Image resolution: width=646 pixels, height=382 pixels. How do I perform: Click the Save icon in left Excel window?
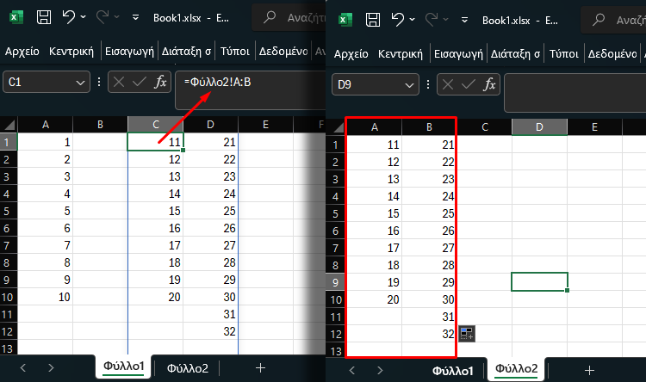[44, 17]
